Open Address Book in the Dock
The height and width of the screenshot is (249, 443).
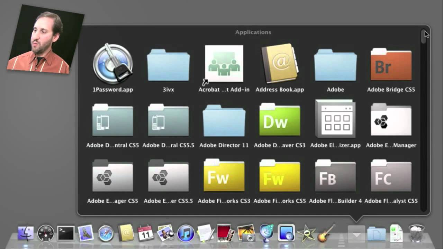pyautogui.click(x=125, y=233)
